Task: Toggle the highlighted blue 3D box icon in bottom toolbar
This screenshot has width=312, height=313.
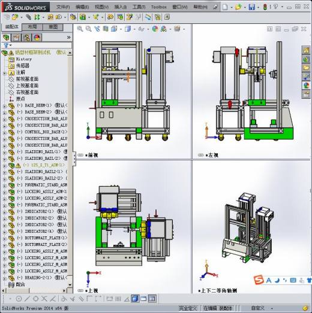Action: pyautogui.click(x=135, y=299)
